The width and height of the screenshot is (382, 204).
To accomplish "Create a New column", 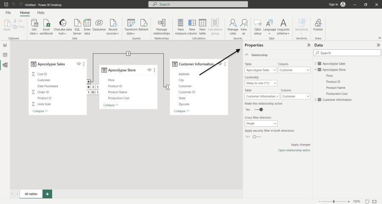I will coord(192,27).
